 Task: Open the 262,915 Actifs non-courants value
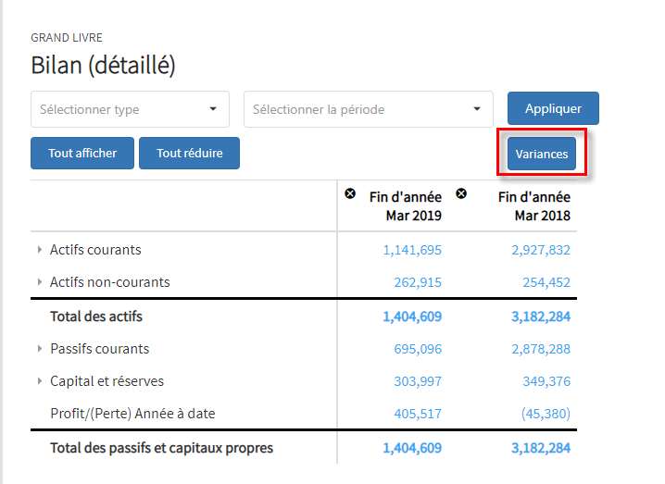click(418, 282)
